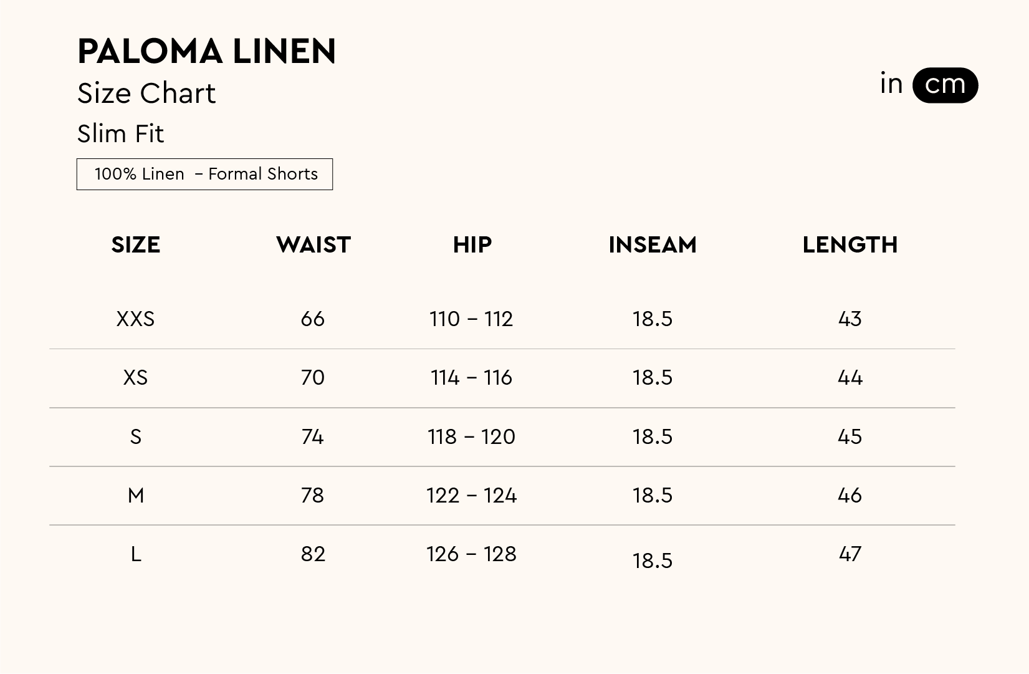
Task: Click the WAIST column header
Action: point(313,245)
